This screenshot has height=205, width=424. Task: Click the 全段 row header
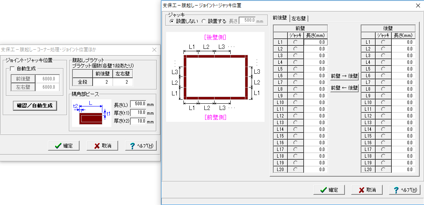(83, 82)
